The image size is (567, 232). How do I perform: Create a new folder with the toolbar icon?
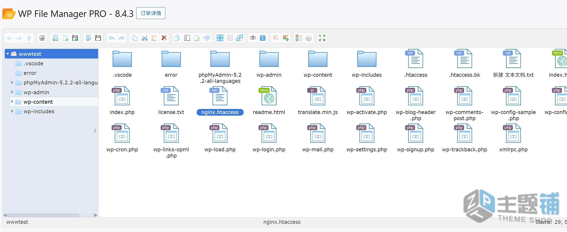[55, 38]
